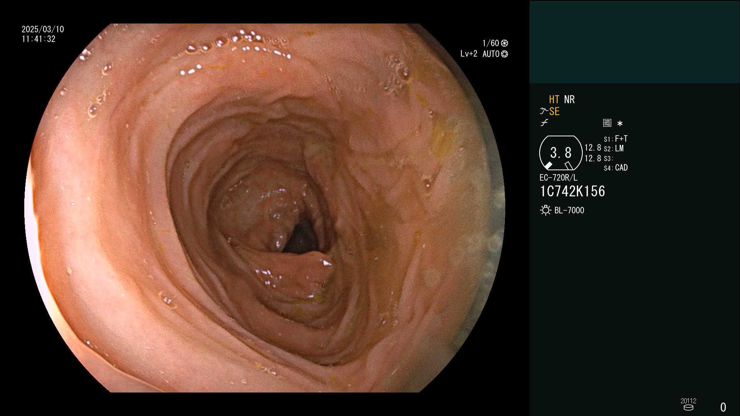
Task: Click the serial number 1C742K156
Action: point(572,191)
